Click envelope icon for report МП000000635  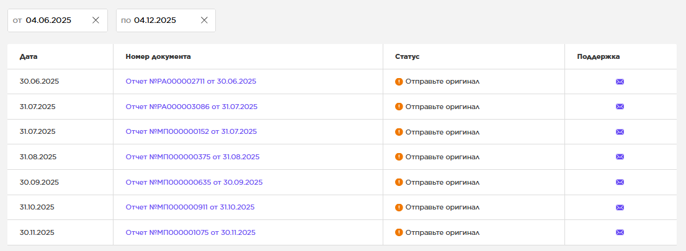(620, 182)
